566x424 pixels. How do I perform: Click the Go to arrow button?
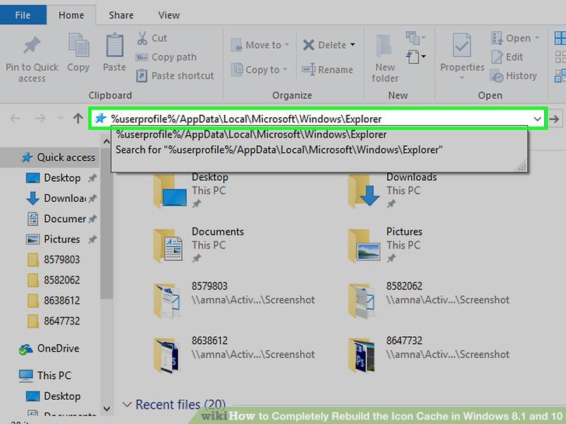[554, 119]
